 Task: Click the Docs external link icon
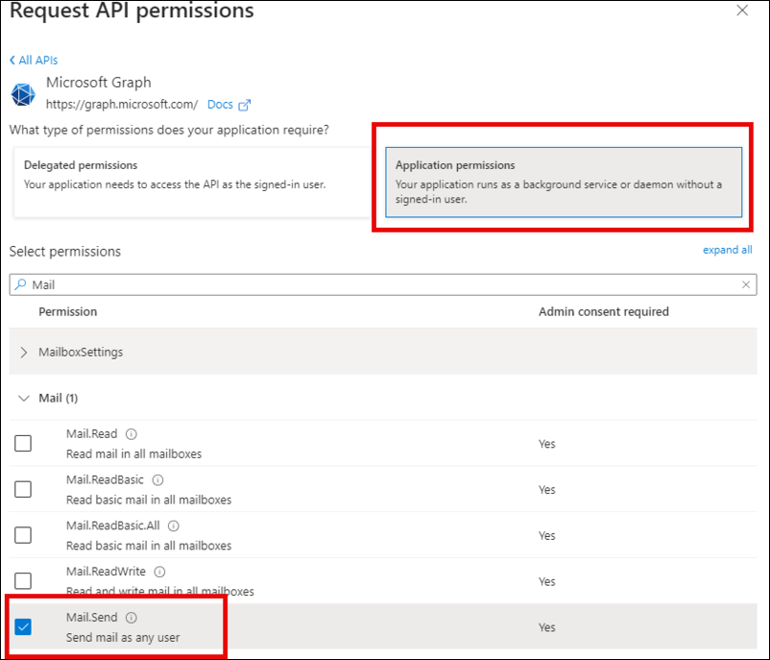pos(244,105)
